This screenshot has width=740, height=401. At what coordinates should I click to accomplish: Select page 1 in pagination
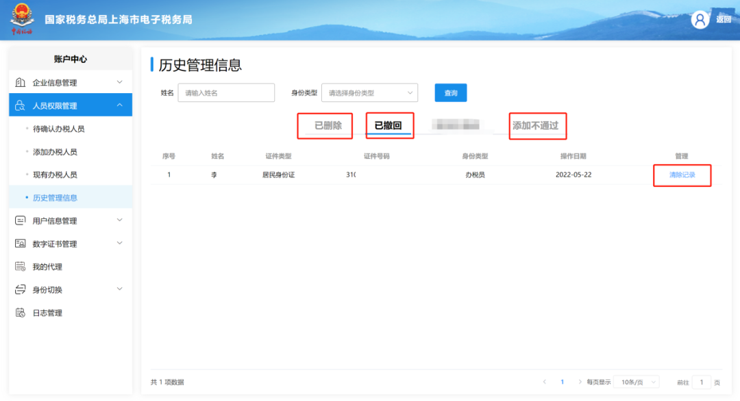point(562,382)
